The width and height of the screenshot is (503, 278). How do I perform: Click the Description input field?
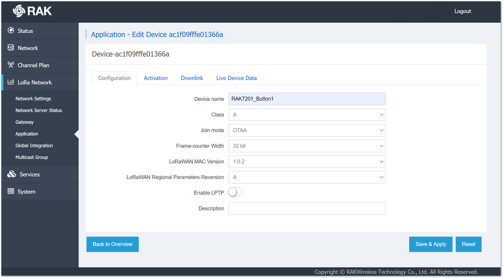click(307, 208)
